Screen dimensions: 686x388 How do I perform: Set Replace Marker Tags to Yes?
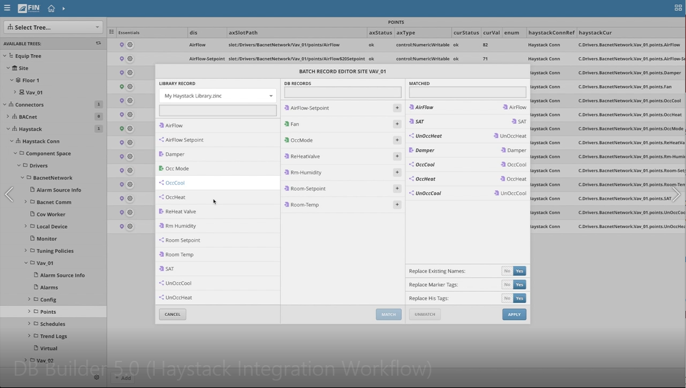(x=520, y=284)
